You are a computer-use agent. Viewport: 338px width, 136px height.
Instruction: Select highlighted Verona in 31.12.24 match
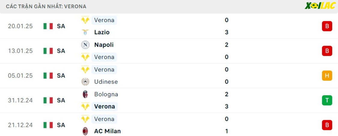pyautogui.click(x=105, y=107)
